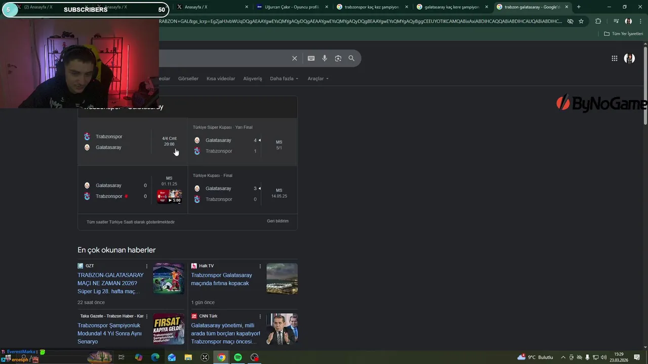This screenshot has width=648, height=364.
Task: Close the 'trabzon galatasaray' active tab
Action: point(566,7)
